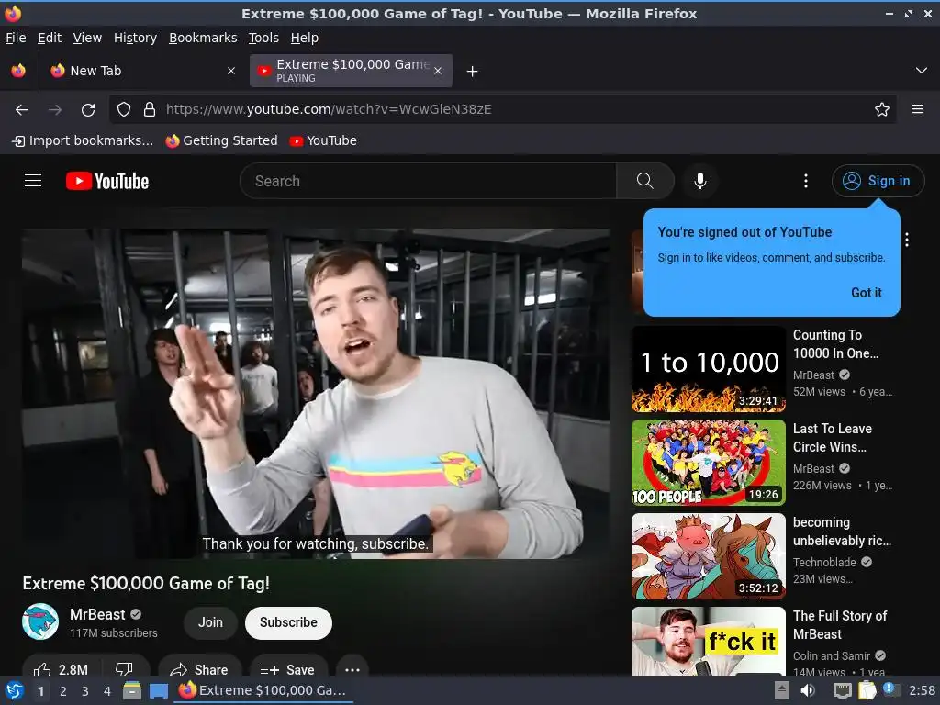
Task: Dismiss the popup with Got it
Action: pyautogui.click(x=867, y=293)
